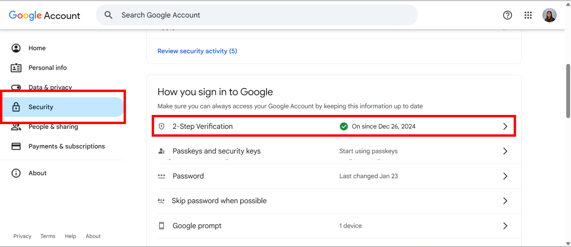The width and height of the screenshot is (571, 247).
Task: Click the Personal info ID card icon
Action: (x=16, y=68)
